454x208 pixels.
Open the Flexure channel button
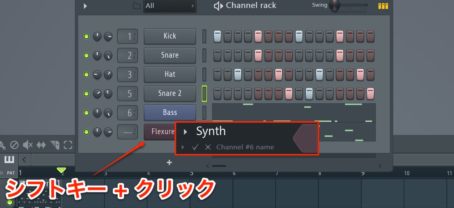coord(159,132)
